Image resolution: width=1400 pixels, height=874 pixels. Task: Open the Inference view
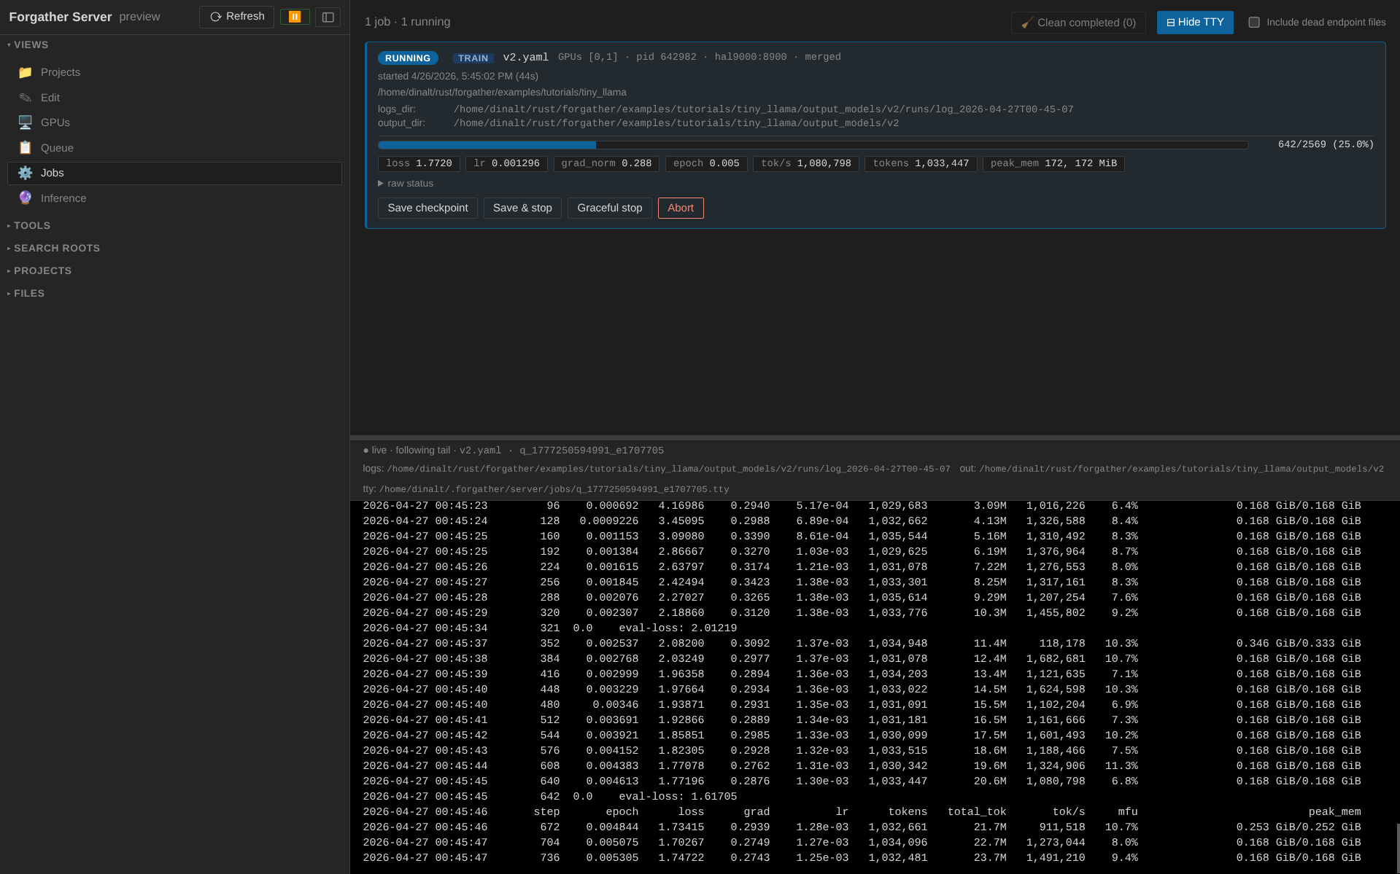(x=174, y=198)
